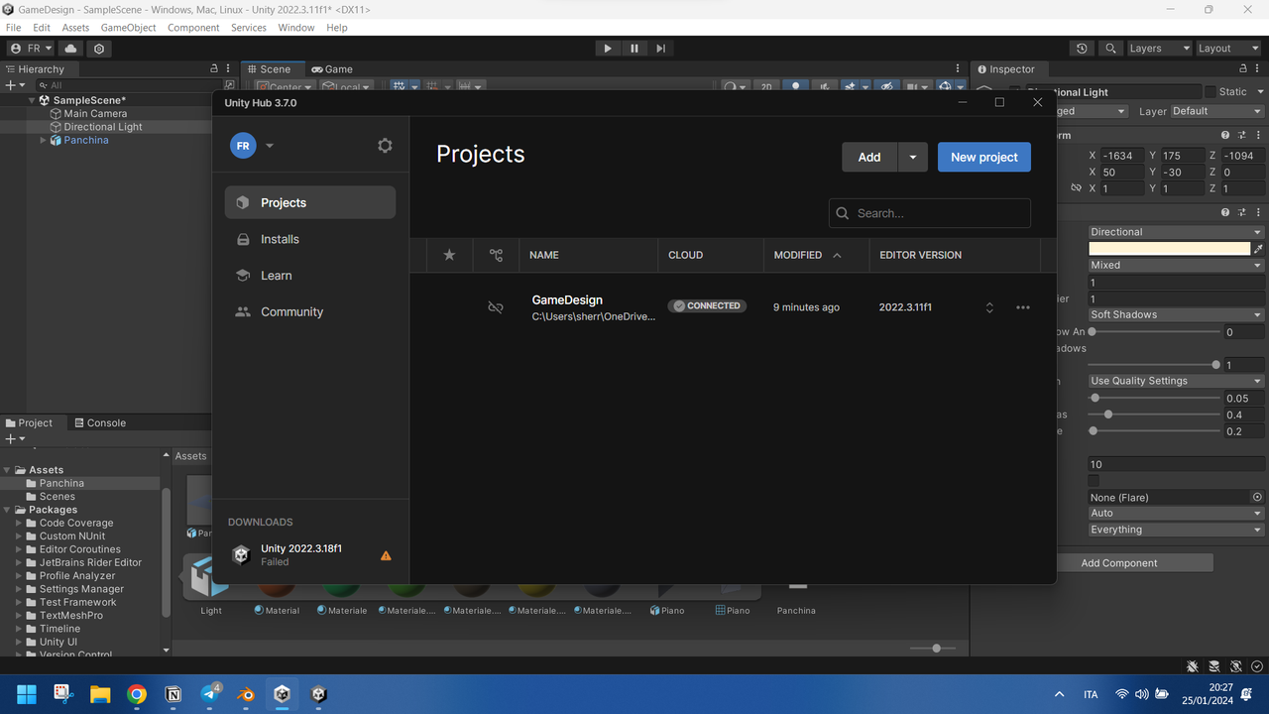This screenshot has height=714, width=1269.
Task: Open the Component menu
Action: click(193, 28)
